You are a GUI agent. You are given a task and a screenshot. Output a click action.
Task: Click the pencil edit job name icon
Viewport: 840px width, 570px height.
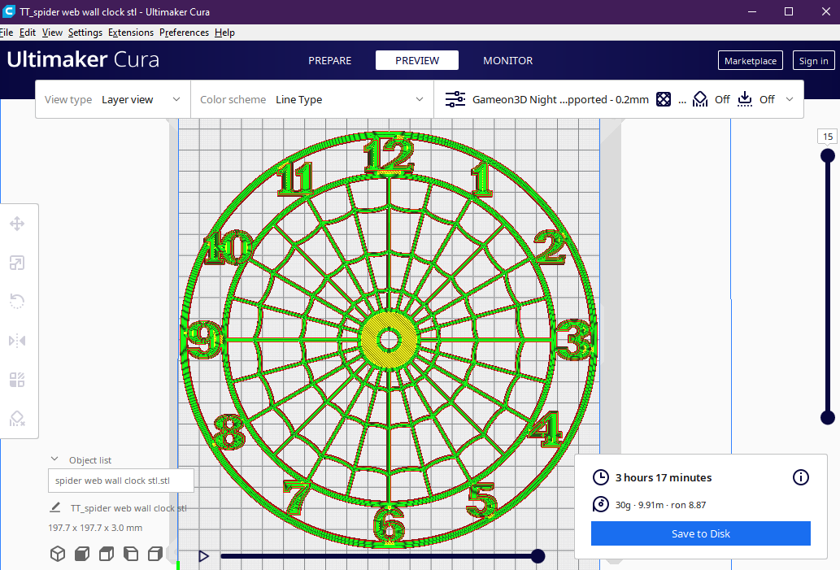(54, 507)
